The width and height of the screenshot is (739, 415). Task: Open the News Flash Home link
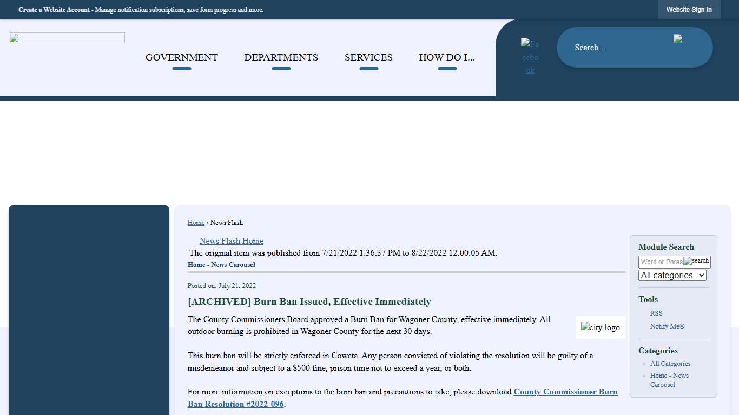[x=231, y=241]
